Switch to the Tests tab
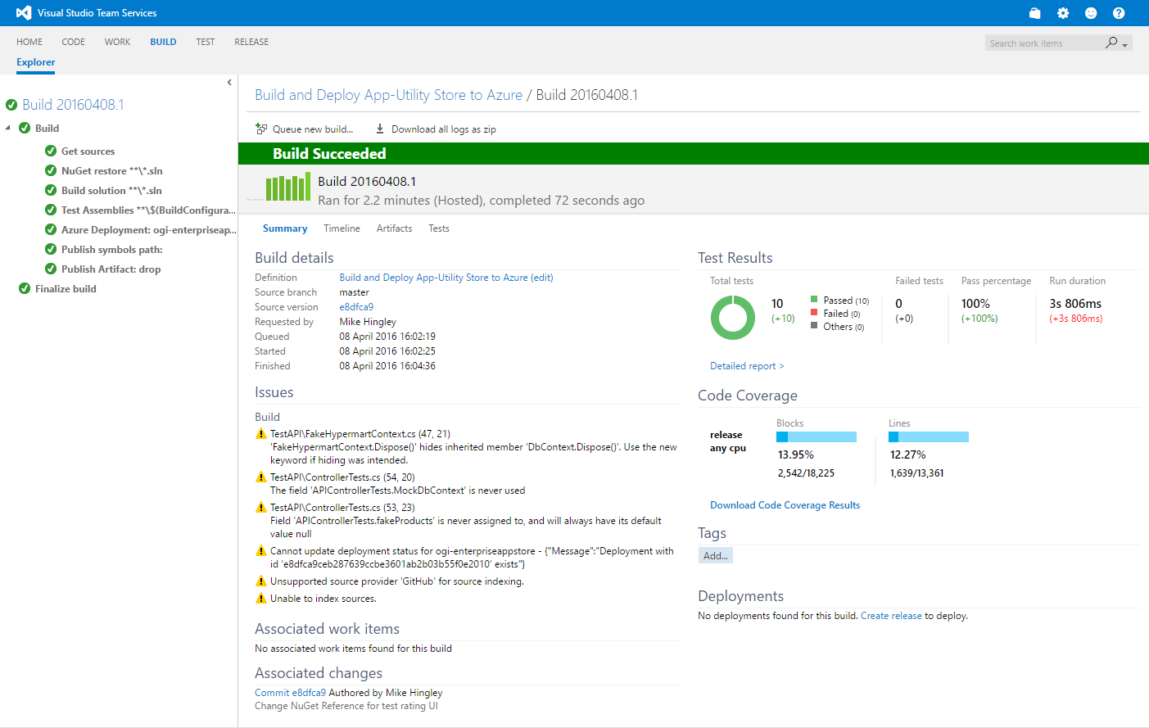The image size is (1149, 728). coord(439,228)
